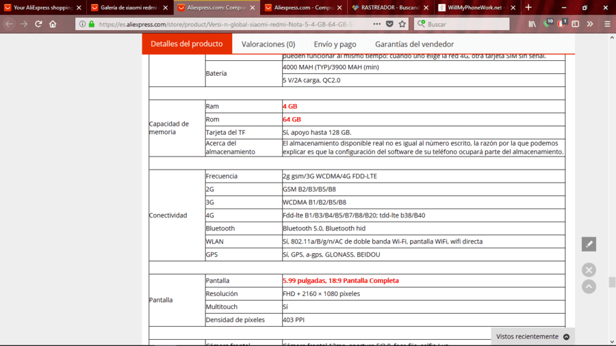Click the 'WCDMA B1/B2/B5/B8' cell

pyautogui.click(x=424, y=202)
